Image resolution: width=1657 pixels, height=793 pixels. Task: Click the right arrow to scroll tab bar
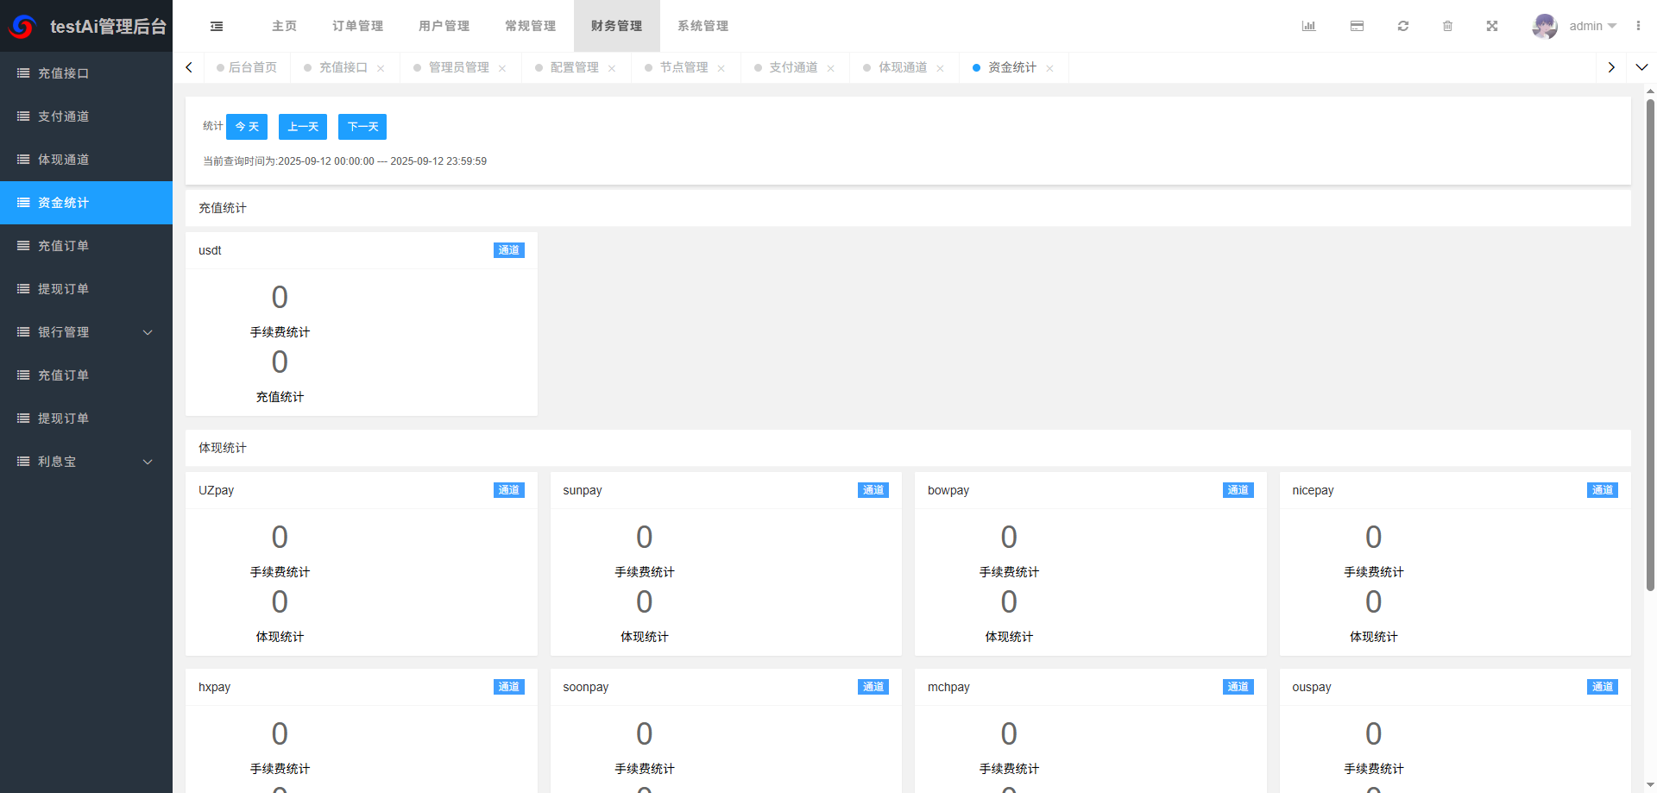[x=1610, y=66]
